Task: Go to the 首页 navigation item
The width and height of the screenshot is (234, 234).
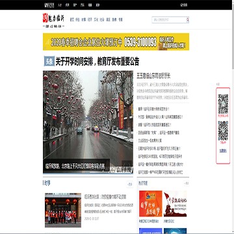Action: [x=72, y=19]
